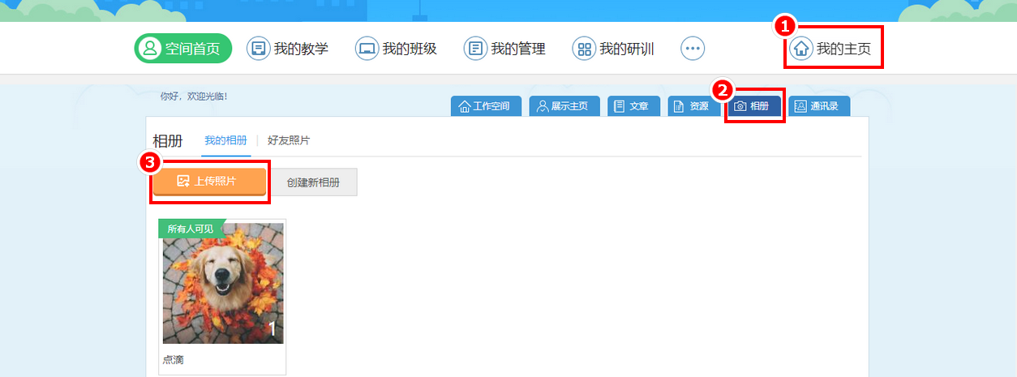Click the 空间首页 person icon
The height and width of the screenshot is (377, 1017).
click(150, 49)
